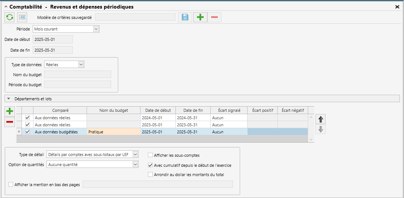The image size is (404, 198).
Task: Click the Nom du budget column header
Action: click(114, 110)
